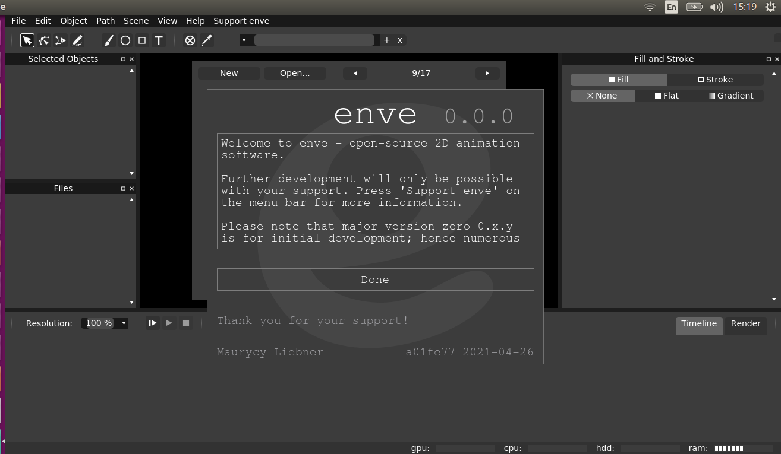Choose the paint brush tool
Viewport: 781px width, 454px height.
[x=109, y=40]
